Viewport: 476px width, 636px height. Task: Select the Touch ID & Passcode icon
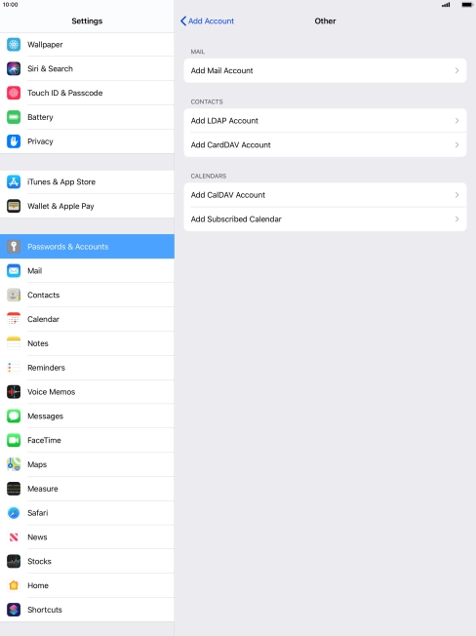click(14, 93)
